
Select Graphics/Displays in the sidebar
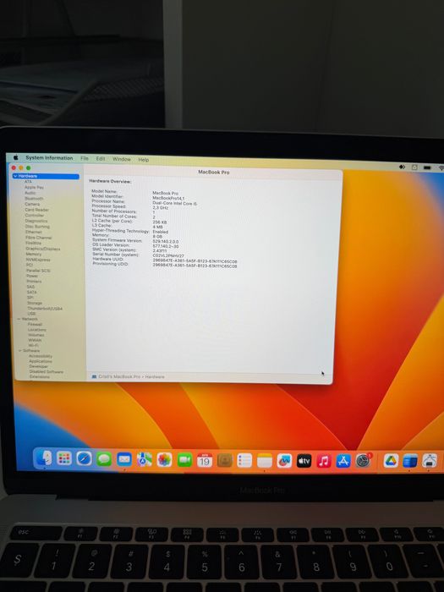coord(43,249)
